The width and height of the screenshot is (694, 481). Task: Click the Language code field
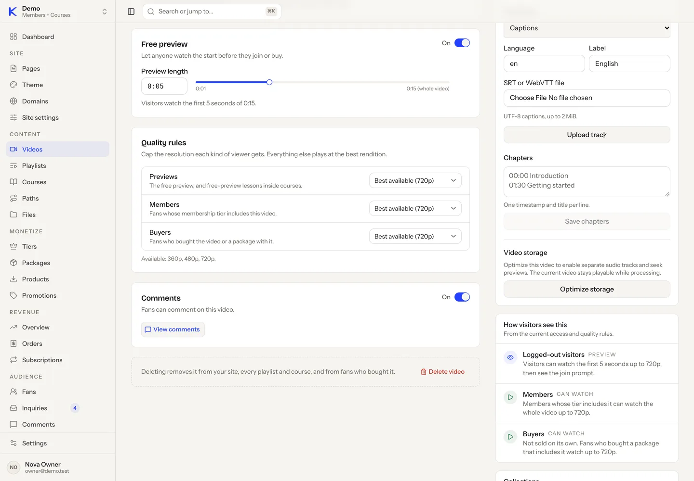tap(544, 63)
